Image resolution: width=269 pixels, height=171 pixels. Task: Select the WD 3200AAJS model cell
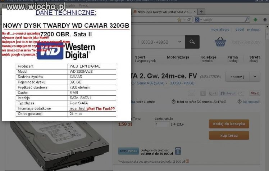(92, 72)
